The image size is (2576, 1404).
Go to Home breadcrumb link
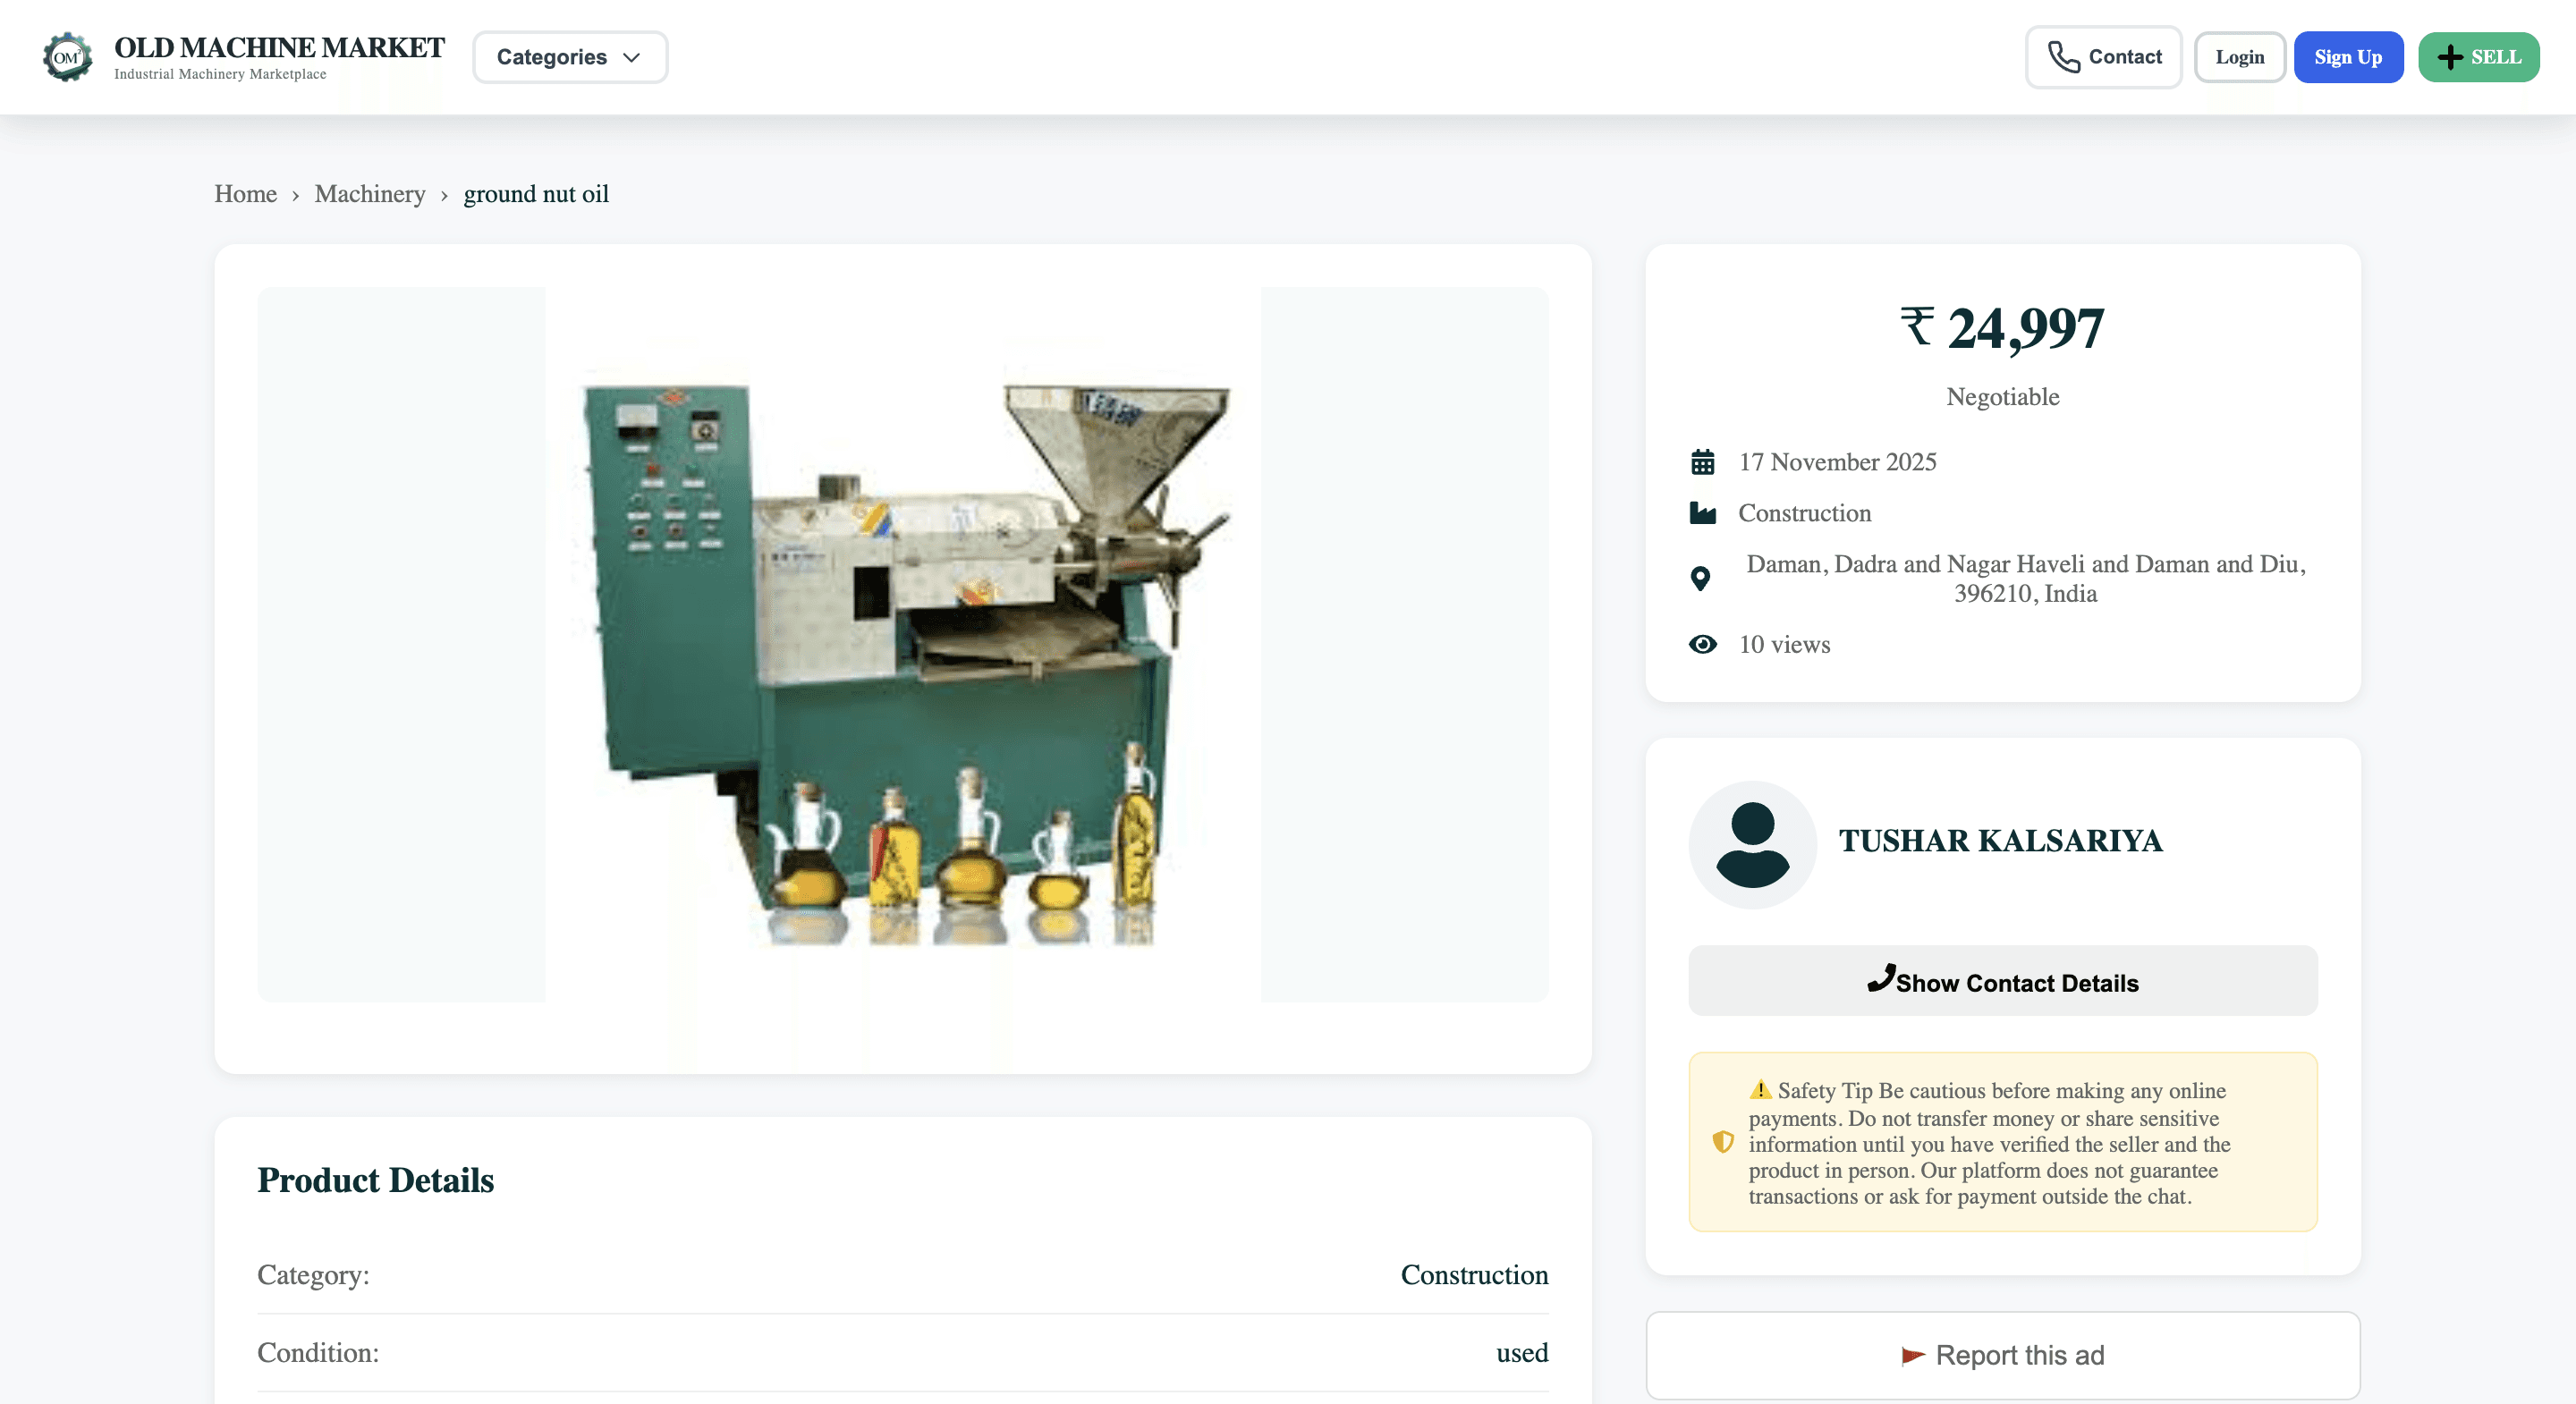245,194
